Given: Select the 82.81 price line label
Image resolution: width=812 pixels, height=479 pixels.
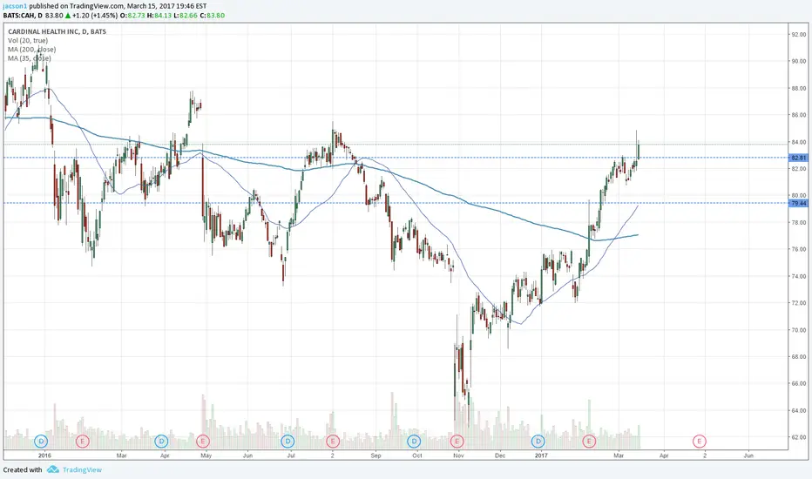Looking at the screenshot, I should click(x=798, y=158).
